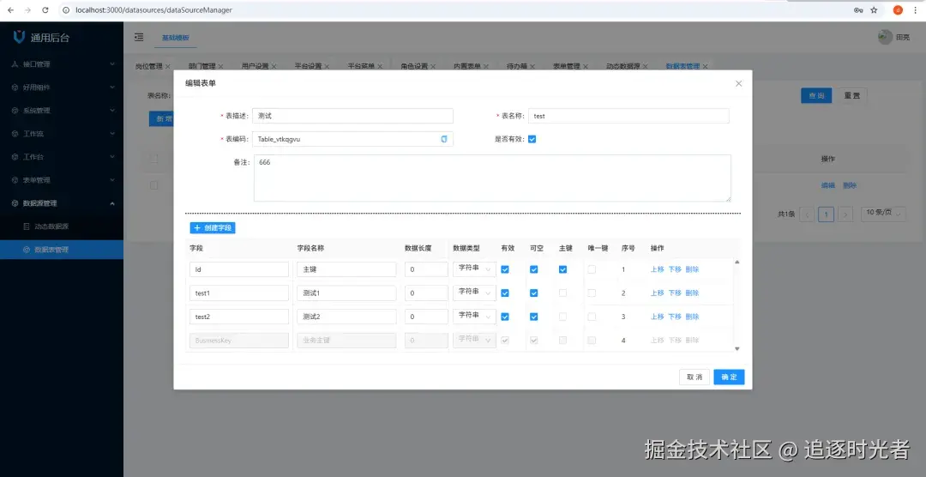Toggle 可空 checkbox for the test2 row
The width and height of the screenshot is (926, 477).
[x=534, y=317]
